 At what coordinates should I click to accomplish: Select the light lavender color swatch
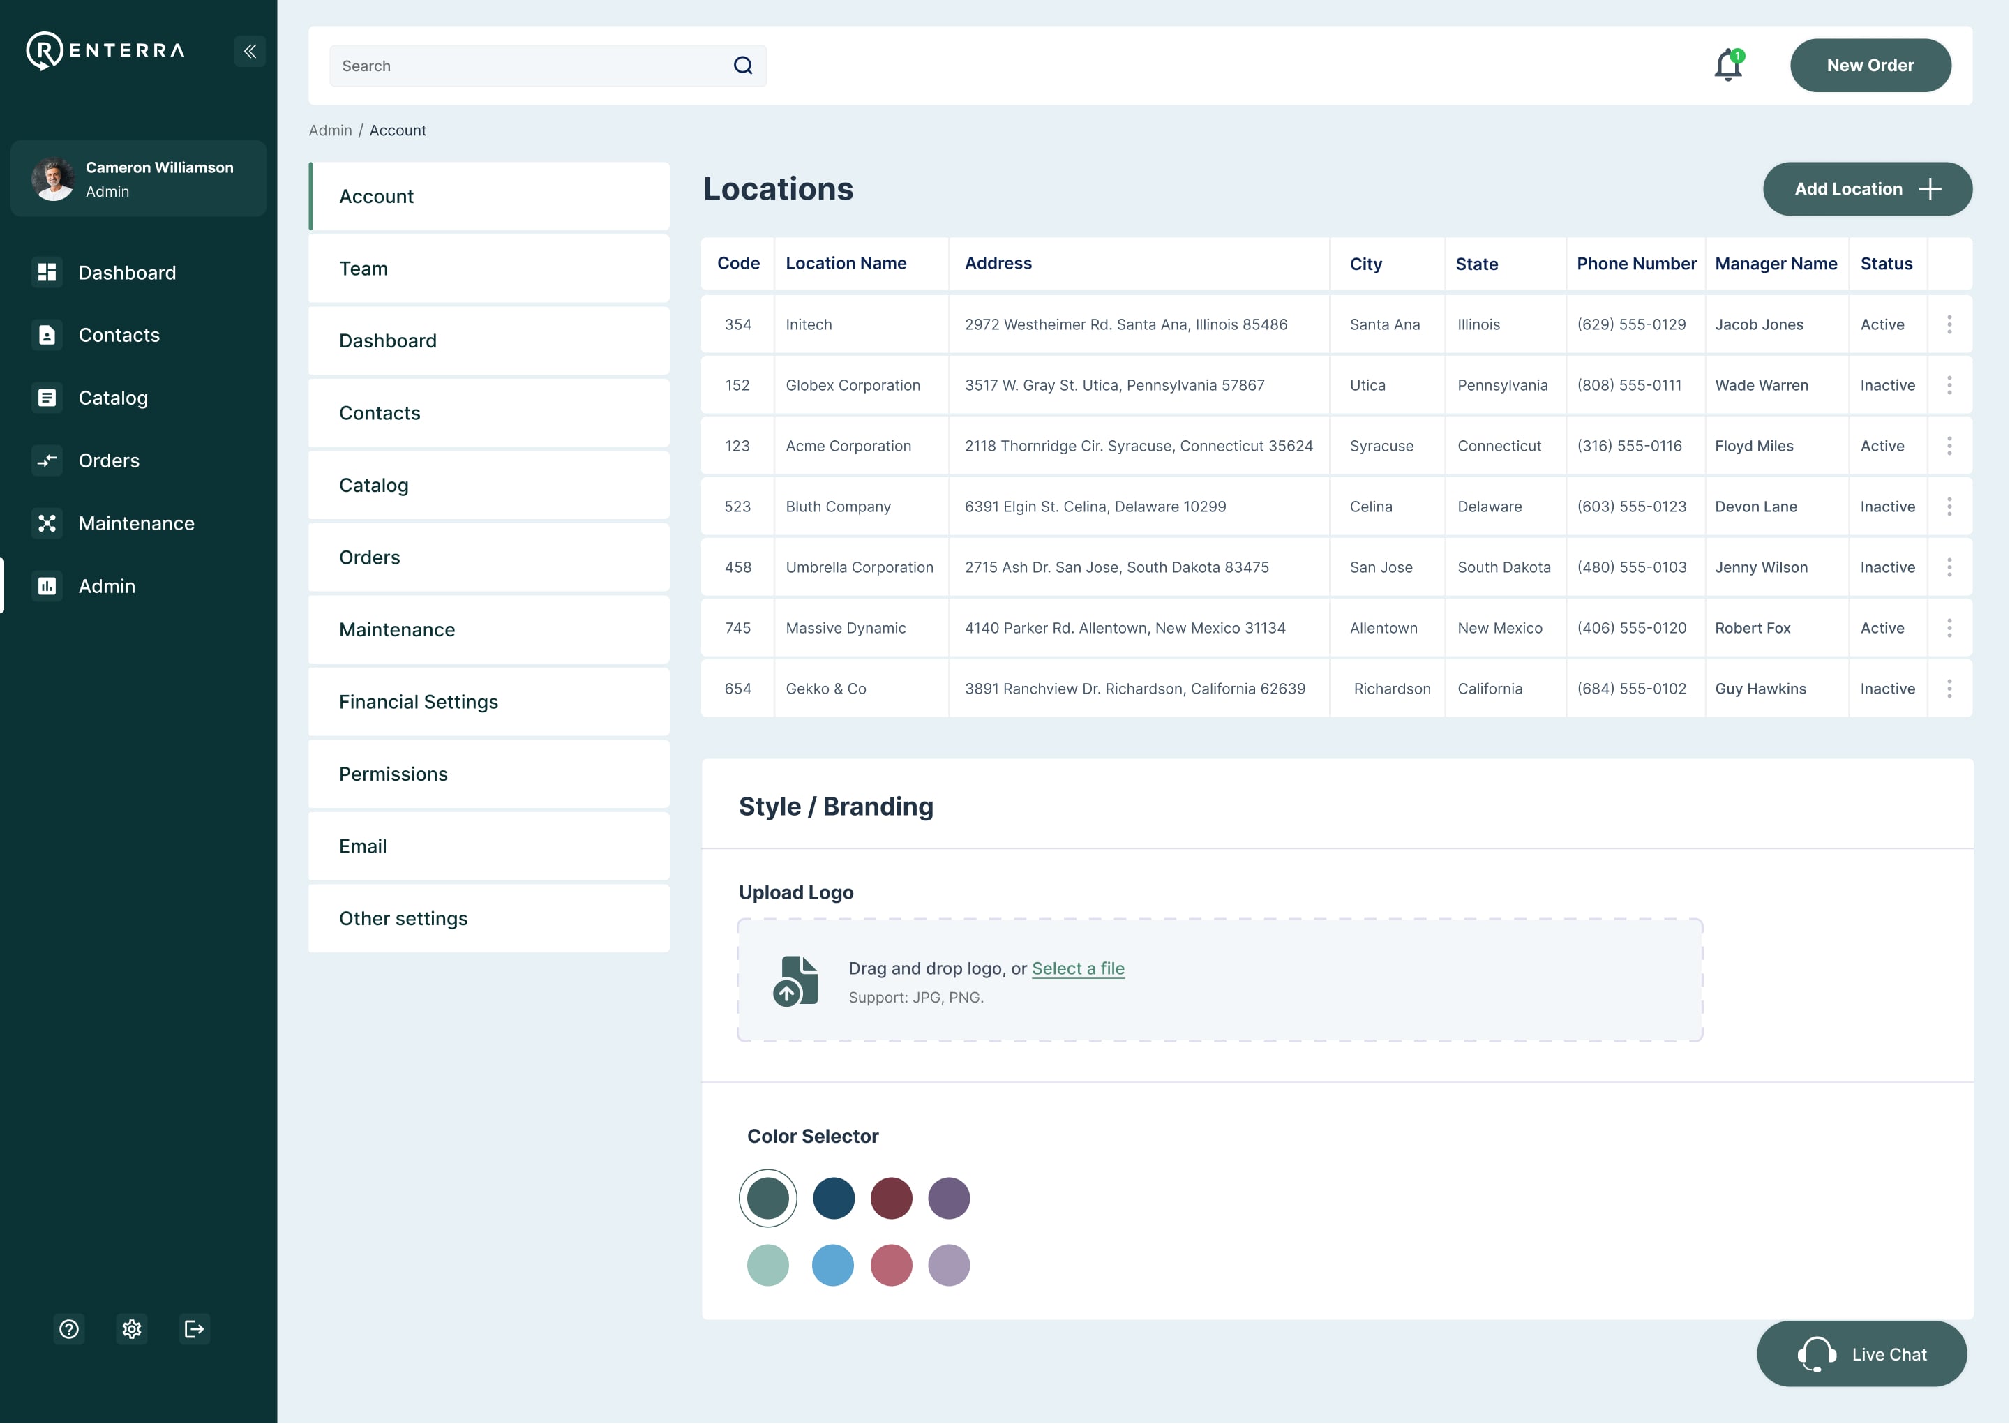tap(950, 1266)
